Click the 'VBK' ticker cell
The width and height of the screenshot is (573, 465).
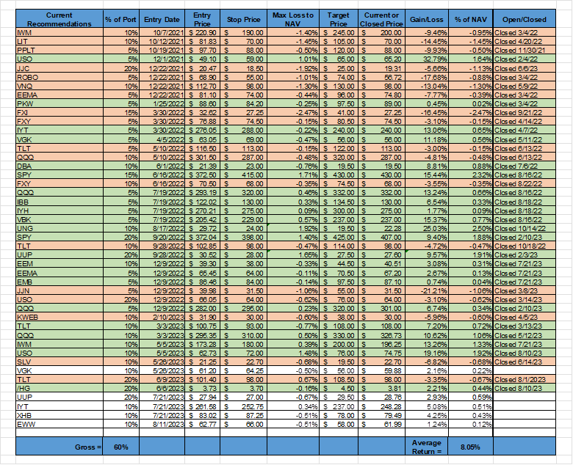[60, 219]
